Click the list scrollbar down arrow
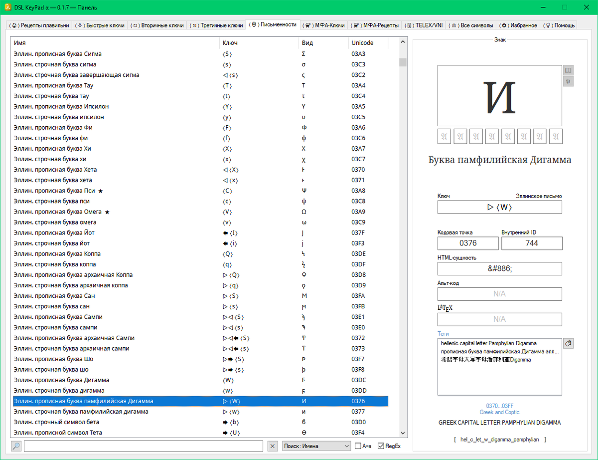Screen dimensions: 598x460 pyautogui.click(x=403, y=433)
